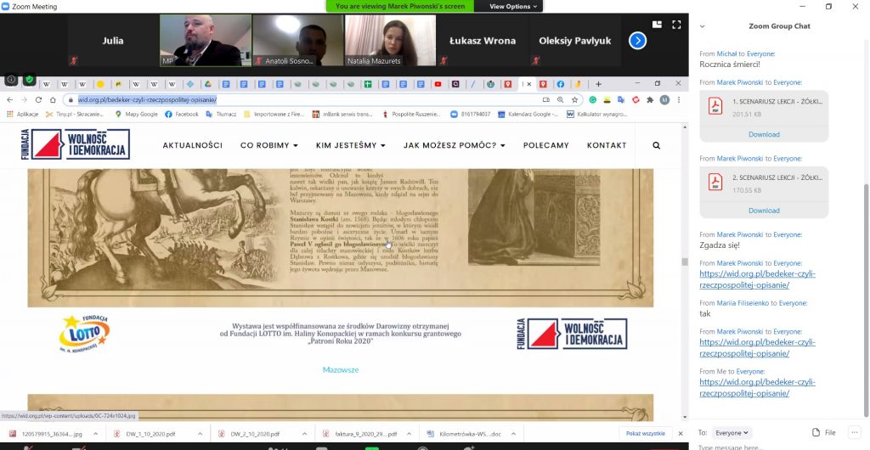The height and width of the screenshot is (450, 870).
Task: Switch to the Facebook tab
Action: [x=561, y=84]
